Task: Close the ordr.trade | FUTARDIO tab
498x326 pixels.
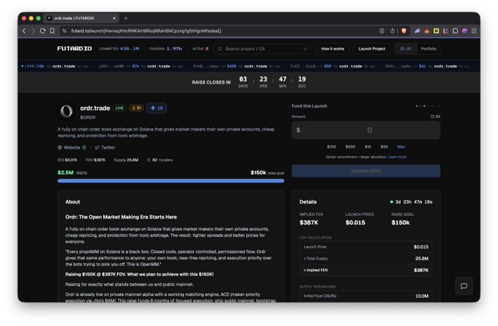Action: pyautogui.click(x=114, y=18)
